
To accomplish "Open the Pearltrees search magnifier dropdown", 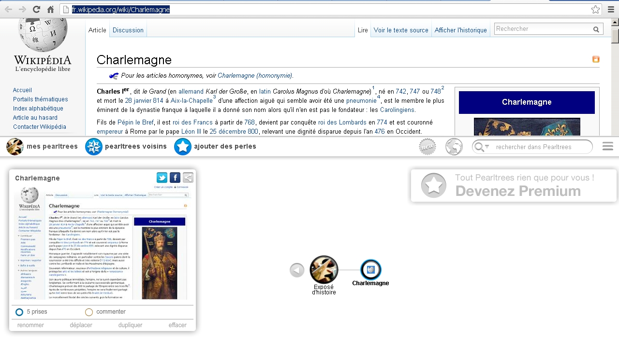I will (x=482, y=147).
